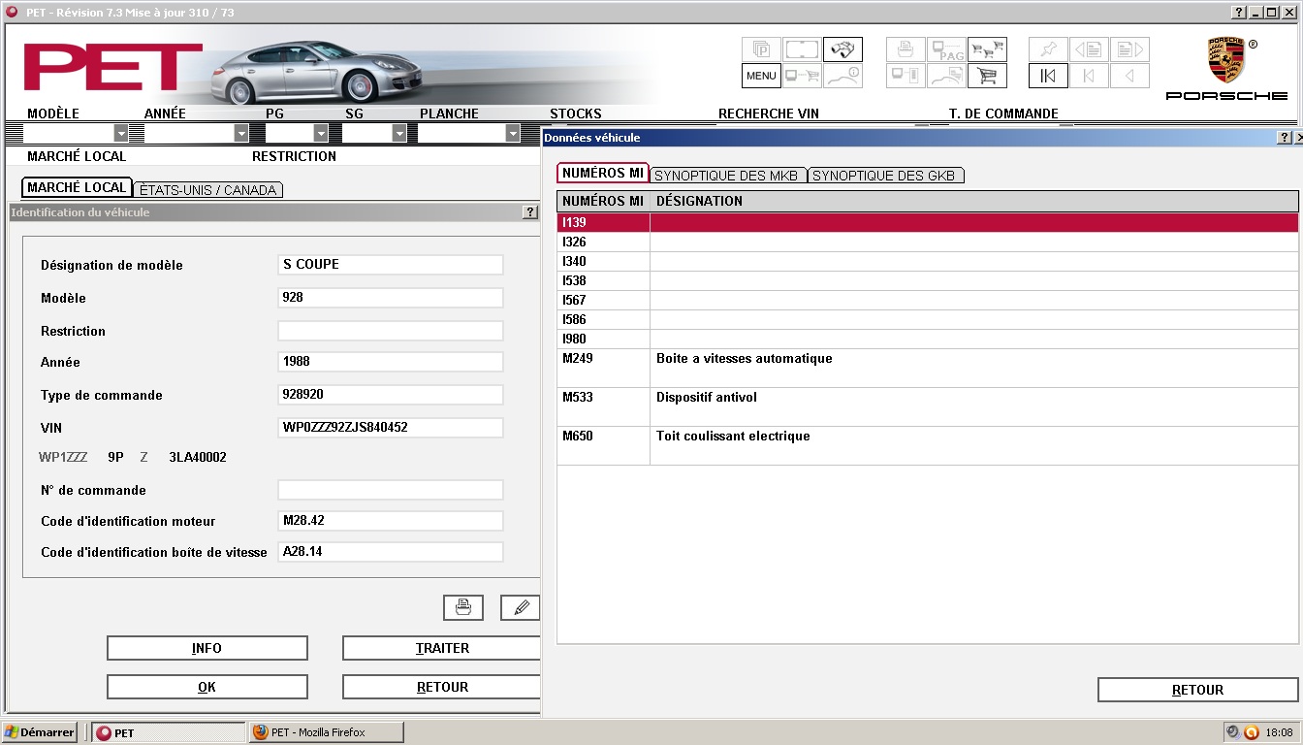The height and width of the screenshot is (745, 1303).
Task: Open the shopping cart icon
Action: 987,76
